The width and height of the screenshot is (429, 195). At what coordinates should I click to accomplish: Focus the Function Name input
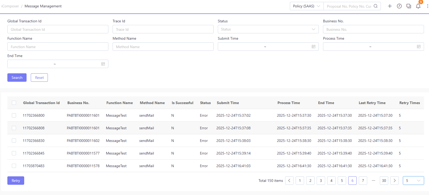(58, 47)
